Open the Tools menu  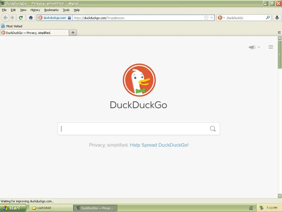(66, 10)
